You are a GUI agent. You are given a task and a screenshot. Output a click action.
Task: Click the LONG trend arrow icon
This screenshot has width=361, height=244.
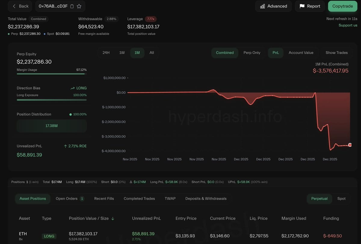point(73,88)
